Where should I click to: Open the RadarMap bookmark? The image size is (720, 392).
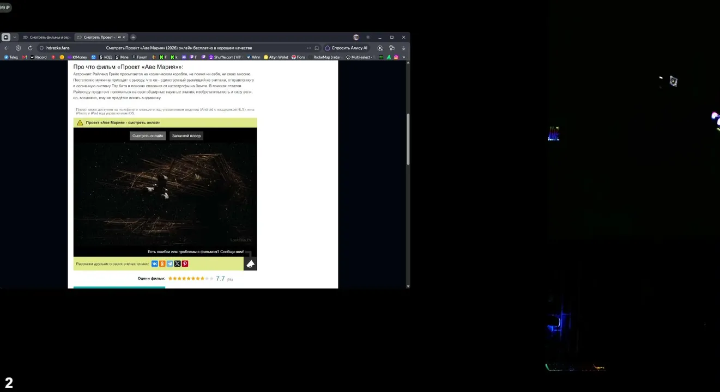tap(324, 57)
